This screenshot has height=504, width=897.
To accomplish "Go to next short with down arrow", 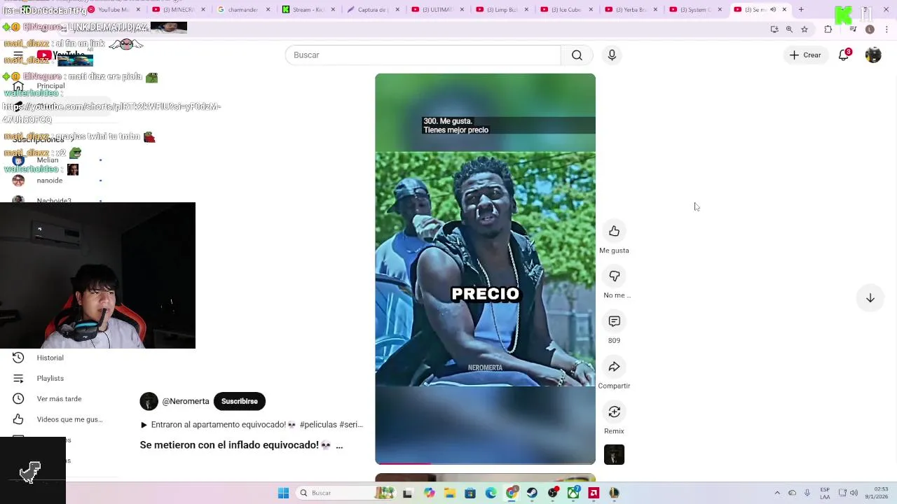I will coord(870,297).
